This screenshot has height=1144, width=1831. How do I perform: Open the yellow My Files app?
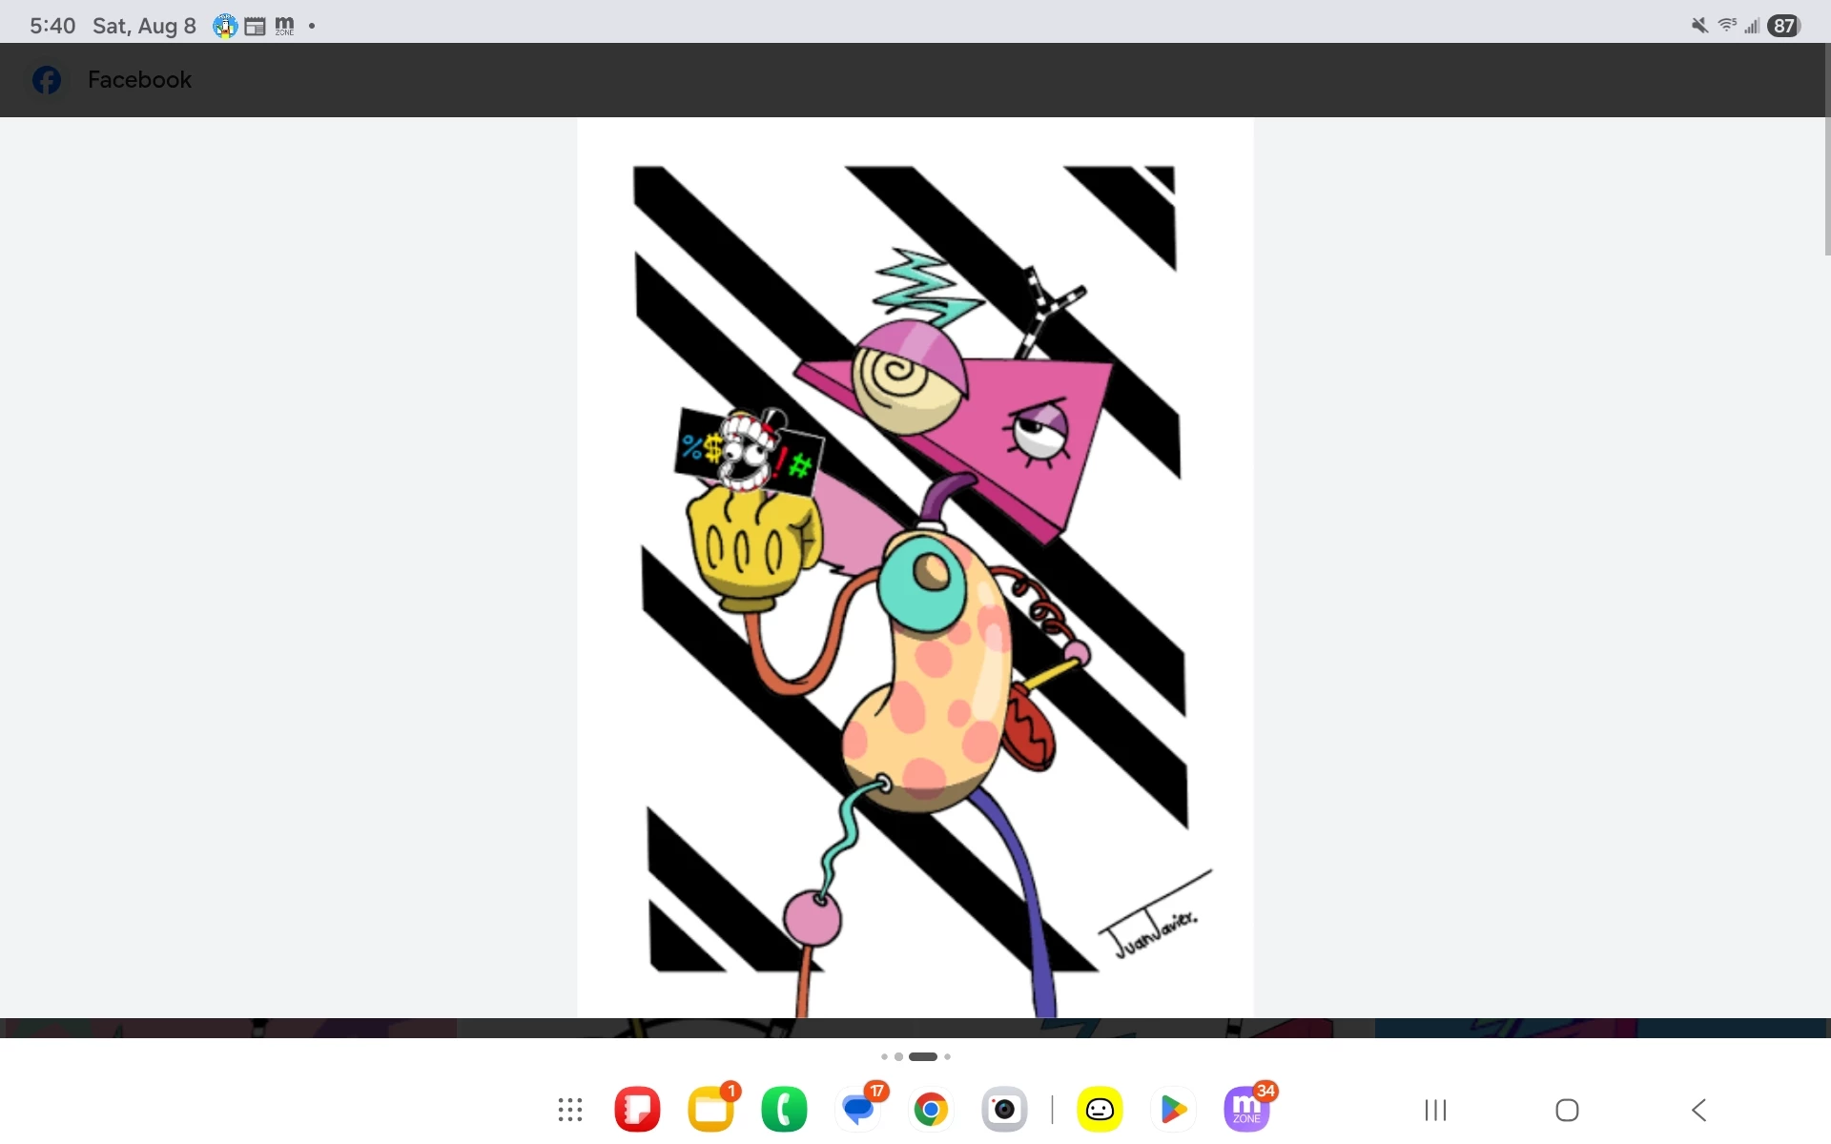tap(711, 1110)
